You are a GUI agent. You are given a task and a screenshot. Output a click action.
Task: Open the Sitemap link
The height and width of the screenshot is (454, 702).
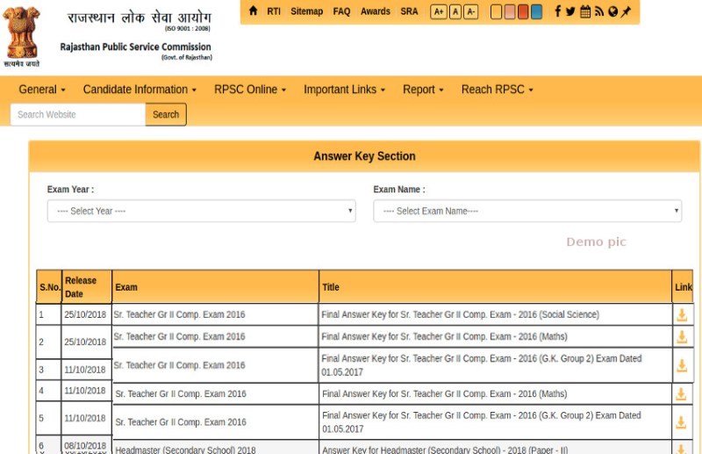[306, 11]
